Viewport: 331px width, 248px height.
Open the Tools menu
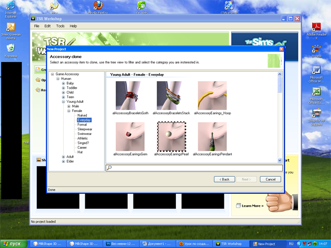pyautogui.click(x=61, y=26)
